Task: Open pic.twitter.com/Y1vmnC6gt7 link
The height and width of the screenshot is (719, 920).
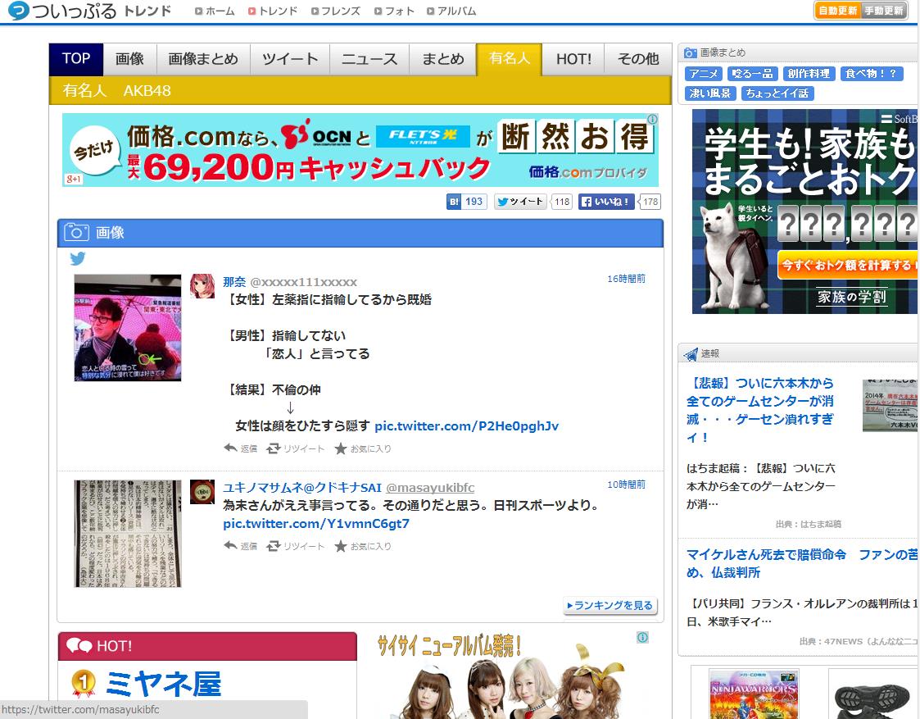Action: [316, 524]
